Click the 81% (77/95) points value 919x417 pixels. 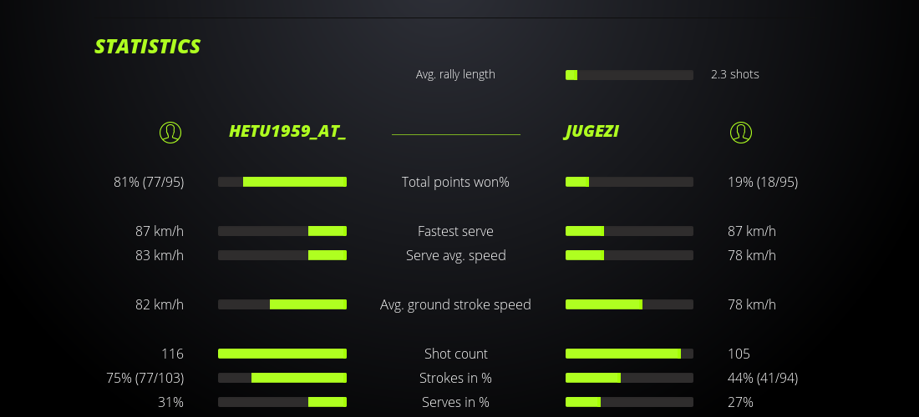(149, 182)
